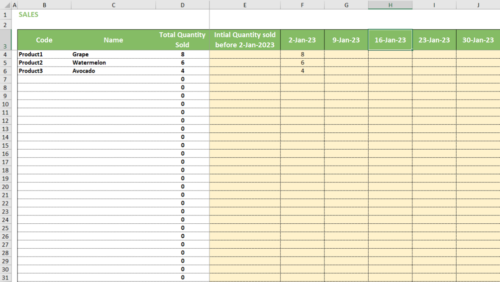Viewport: 500px width, 282px height.
Task: Click the 0 total in row 22
Action: 183,203
